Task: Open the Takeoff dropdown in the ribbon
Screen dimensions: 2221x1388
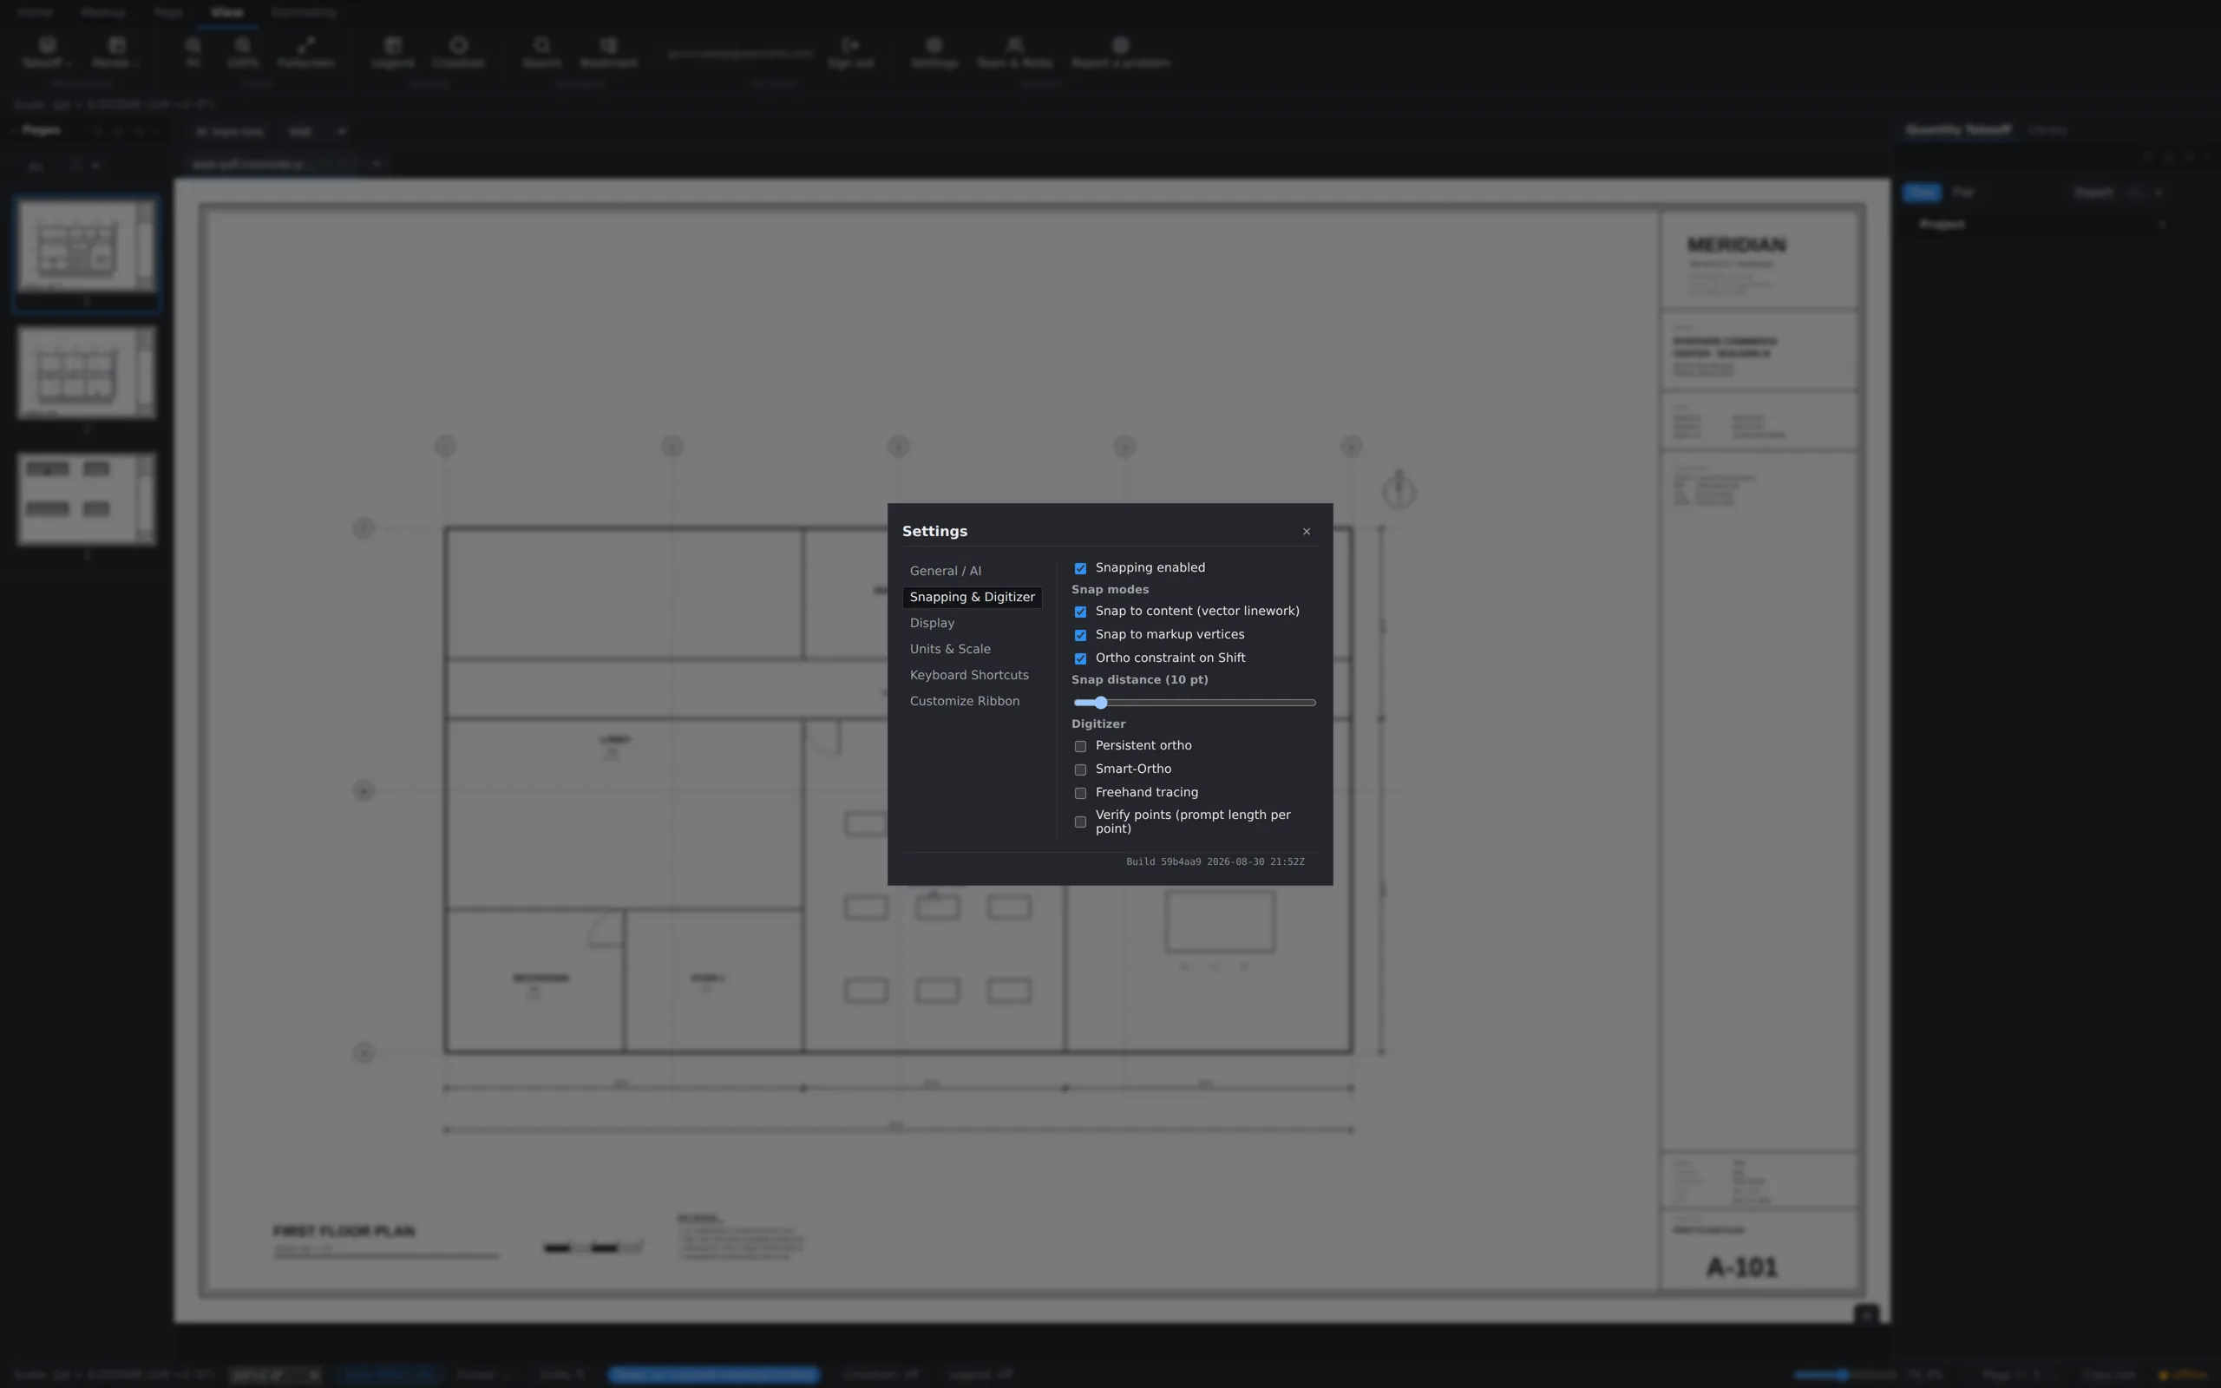Action: [46, 52]
